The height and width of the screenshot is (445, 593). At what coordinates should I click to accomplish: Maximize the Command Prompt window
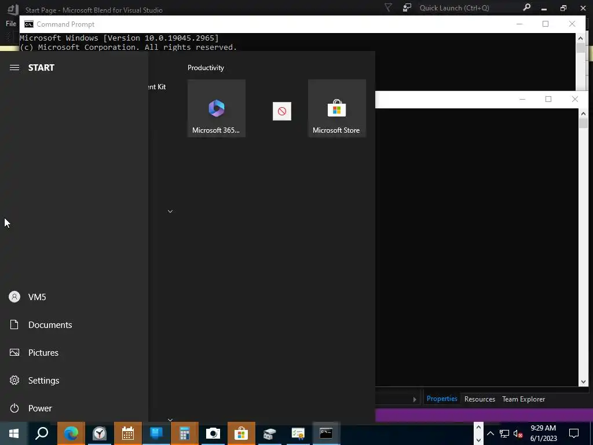click(x=546, y=24)
